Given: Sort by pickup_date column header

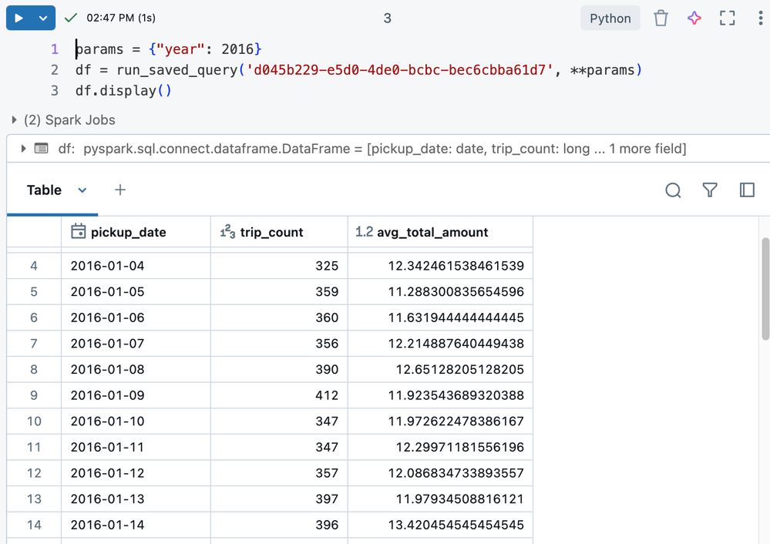Looking at the screenshot, I should [x=128, y=232].
